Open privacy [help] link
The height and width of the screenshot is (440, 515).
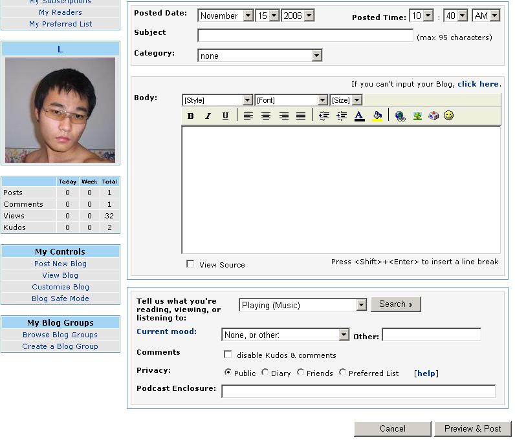coord(426,373)
